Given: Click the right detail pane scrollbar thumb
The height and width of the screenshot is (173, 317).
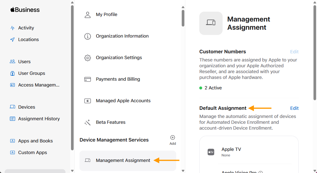Looking at the screenshot, I should (x=315, y=53).
